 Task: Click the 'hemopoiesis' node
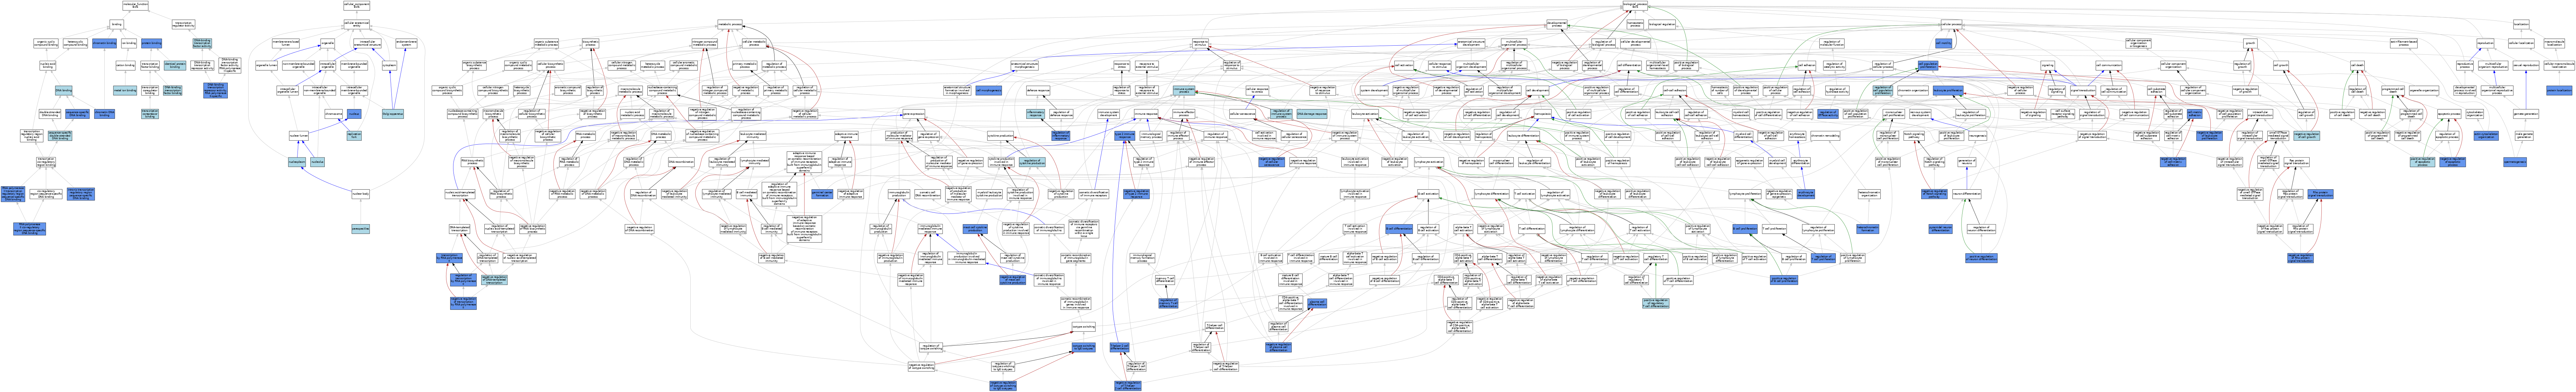(1543, 114)
